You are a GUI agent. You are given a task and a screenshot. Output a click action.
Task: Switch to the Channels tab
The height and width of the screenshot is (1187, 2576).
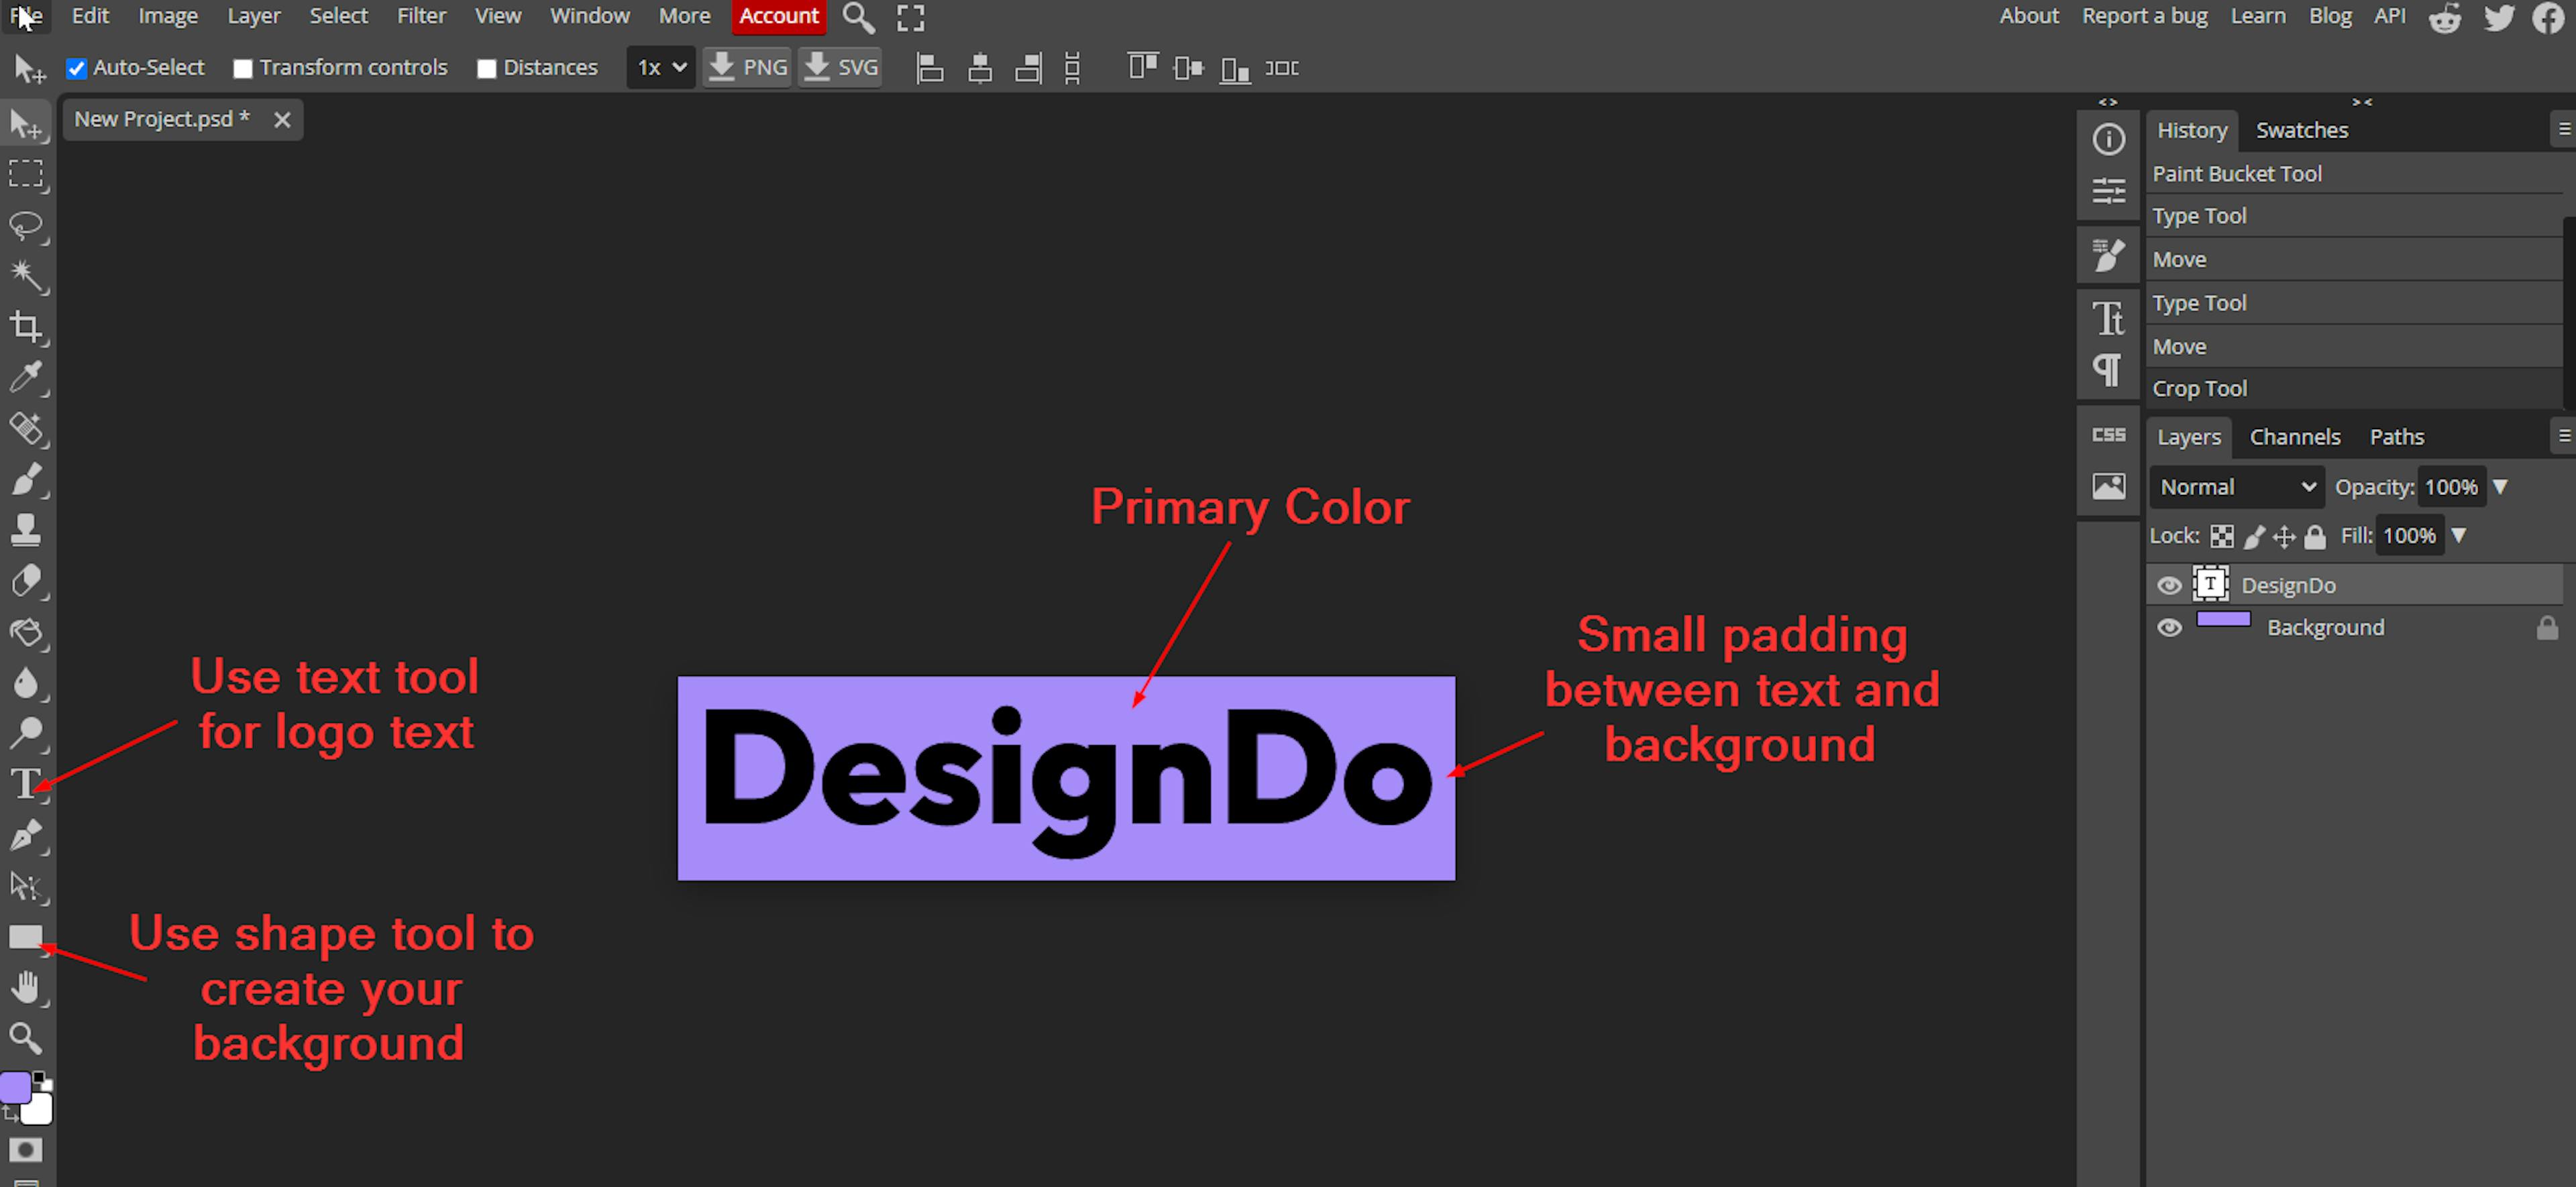(x=2294, y=437)
